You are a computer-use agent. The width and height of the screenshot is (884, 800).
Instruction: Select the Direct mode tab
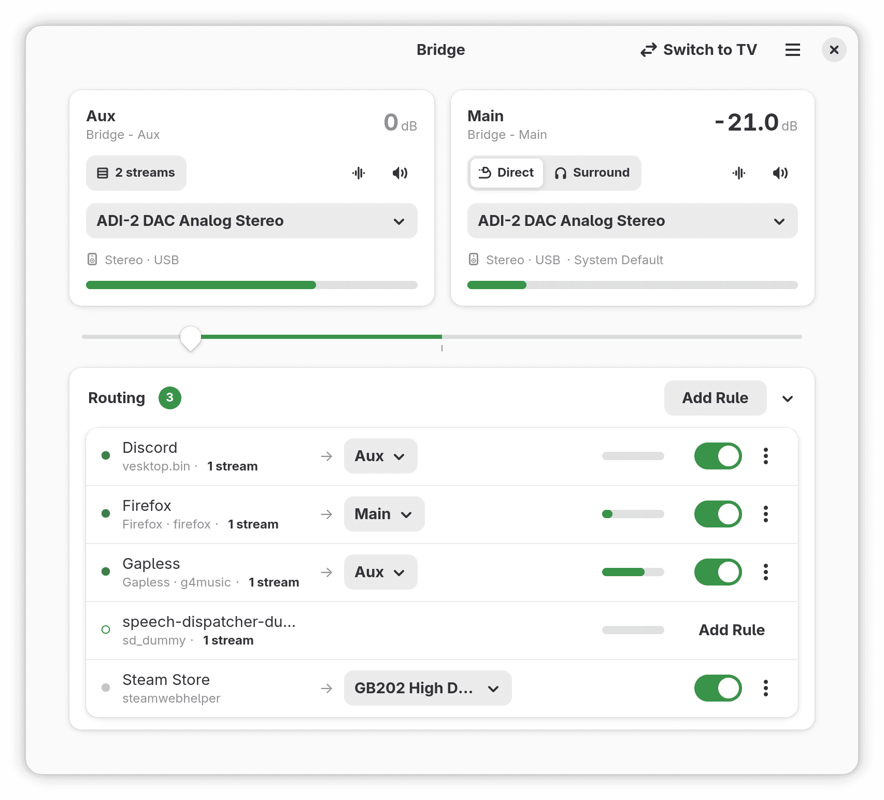(506, 173)
